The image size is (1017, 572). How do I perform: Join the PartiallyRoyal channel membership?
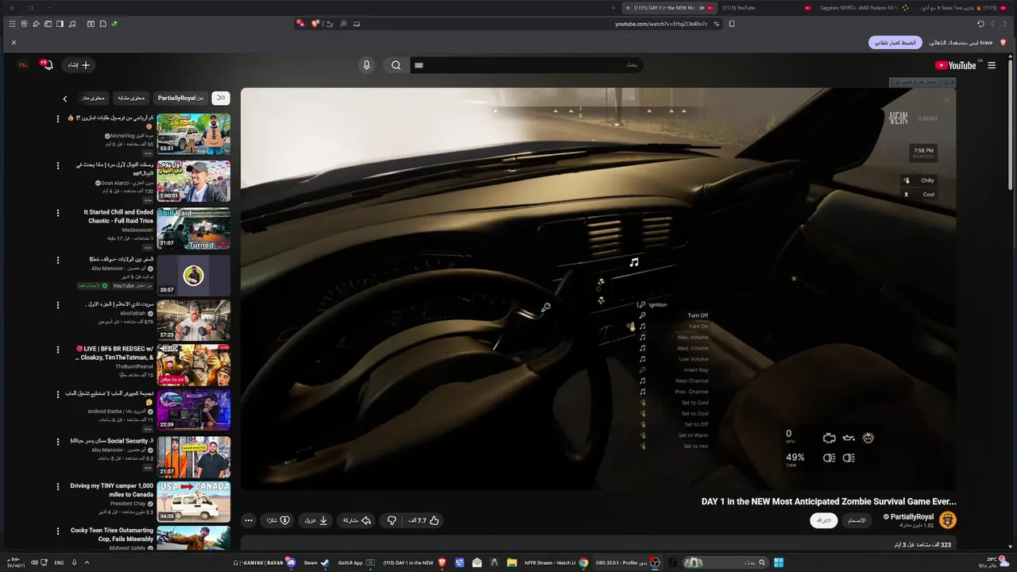coord(857,520)
